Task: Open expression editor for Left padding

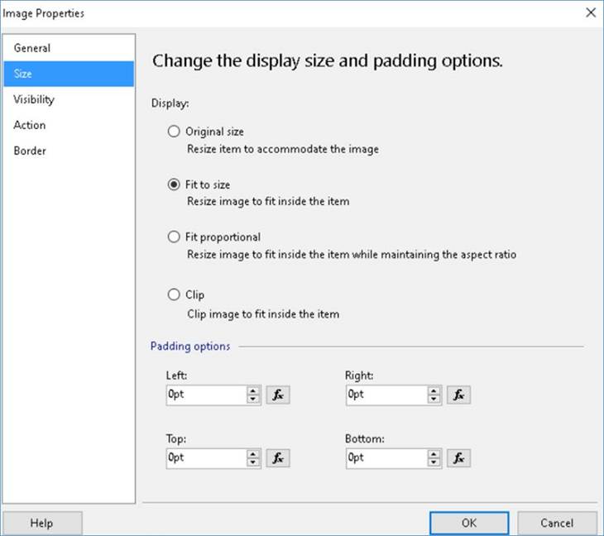Action: pos(278,395)
